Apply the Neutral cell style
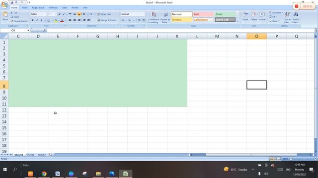The width and height of the screenshot is (318, 178). [x=182, y=20]
